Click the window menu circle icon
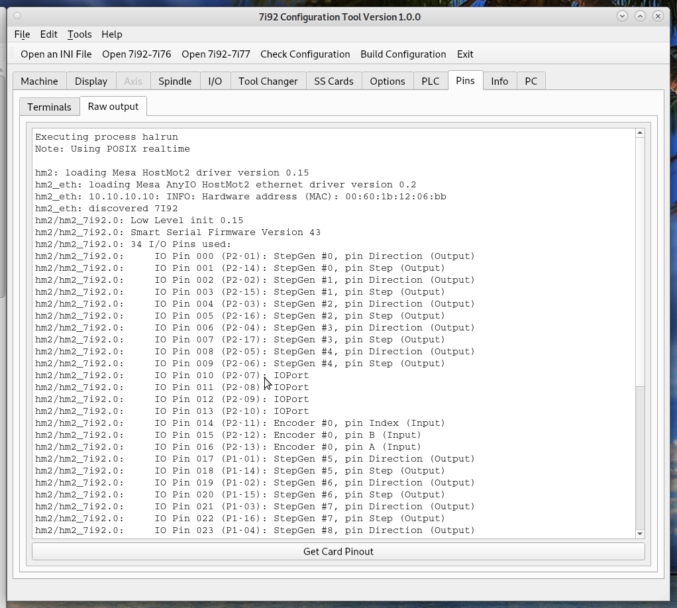The height and width of the screenshot is (608, 677). [17, 17]
